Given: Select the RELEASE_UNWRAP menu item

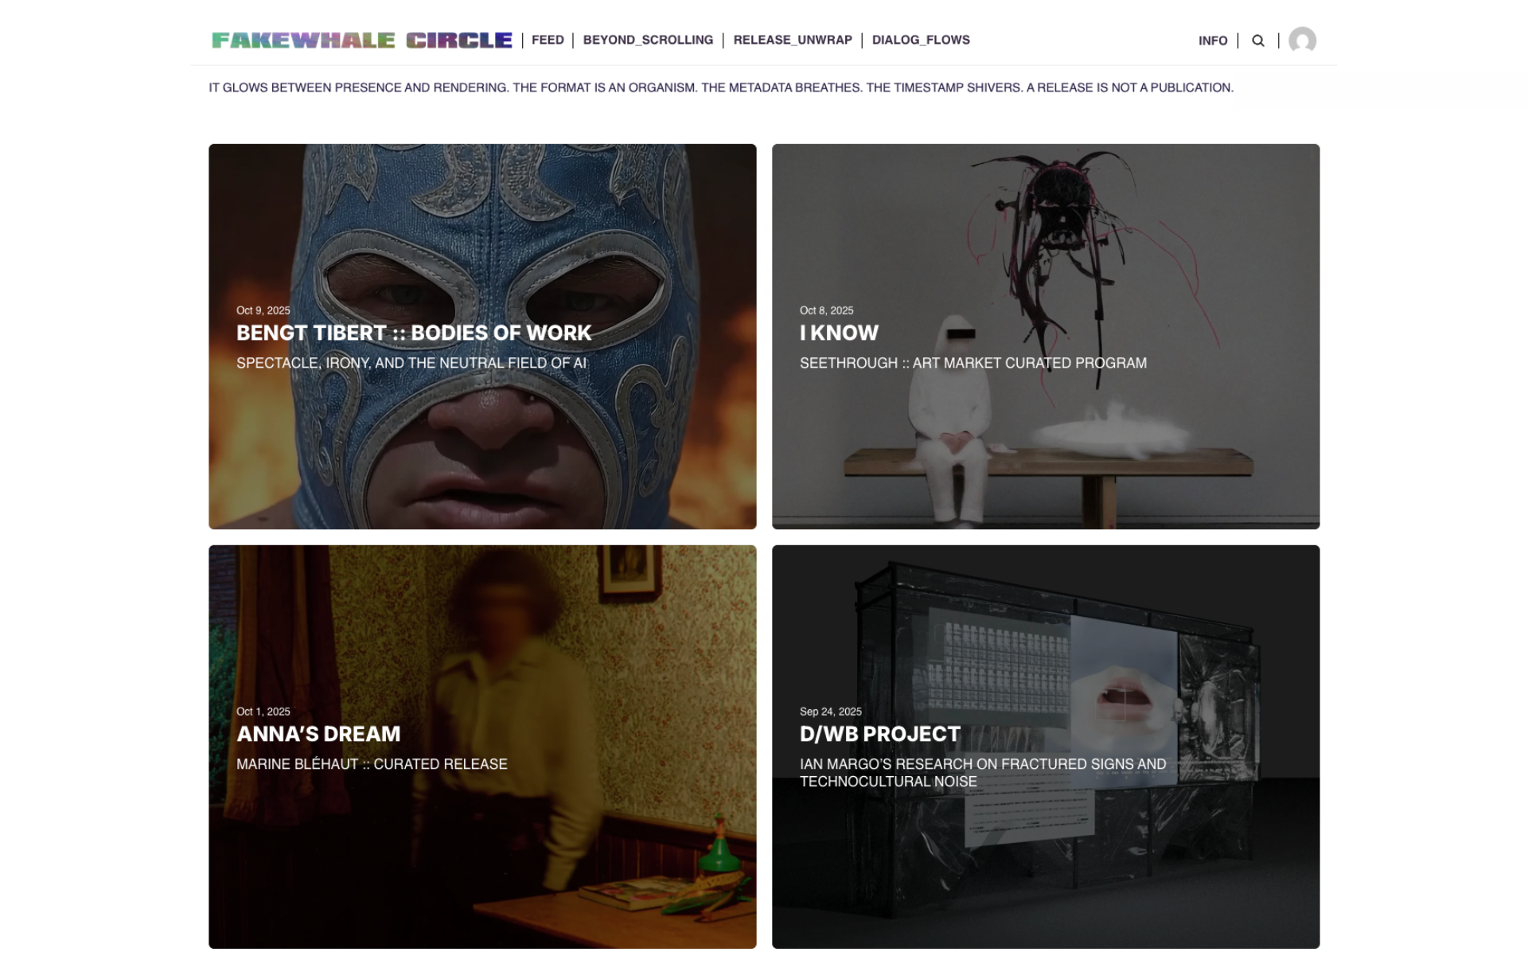Looking at the screenshot, I should tap(793, 40).
